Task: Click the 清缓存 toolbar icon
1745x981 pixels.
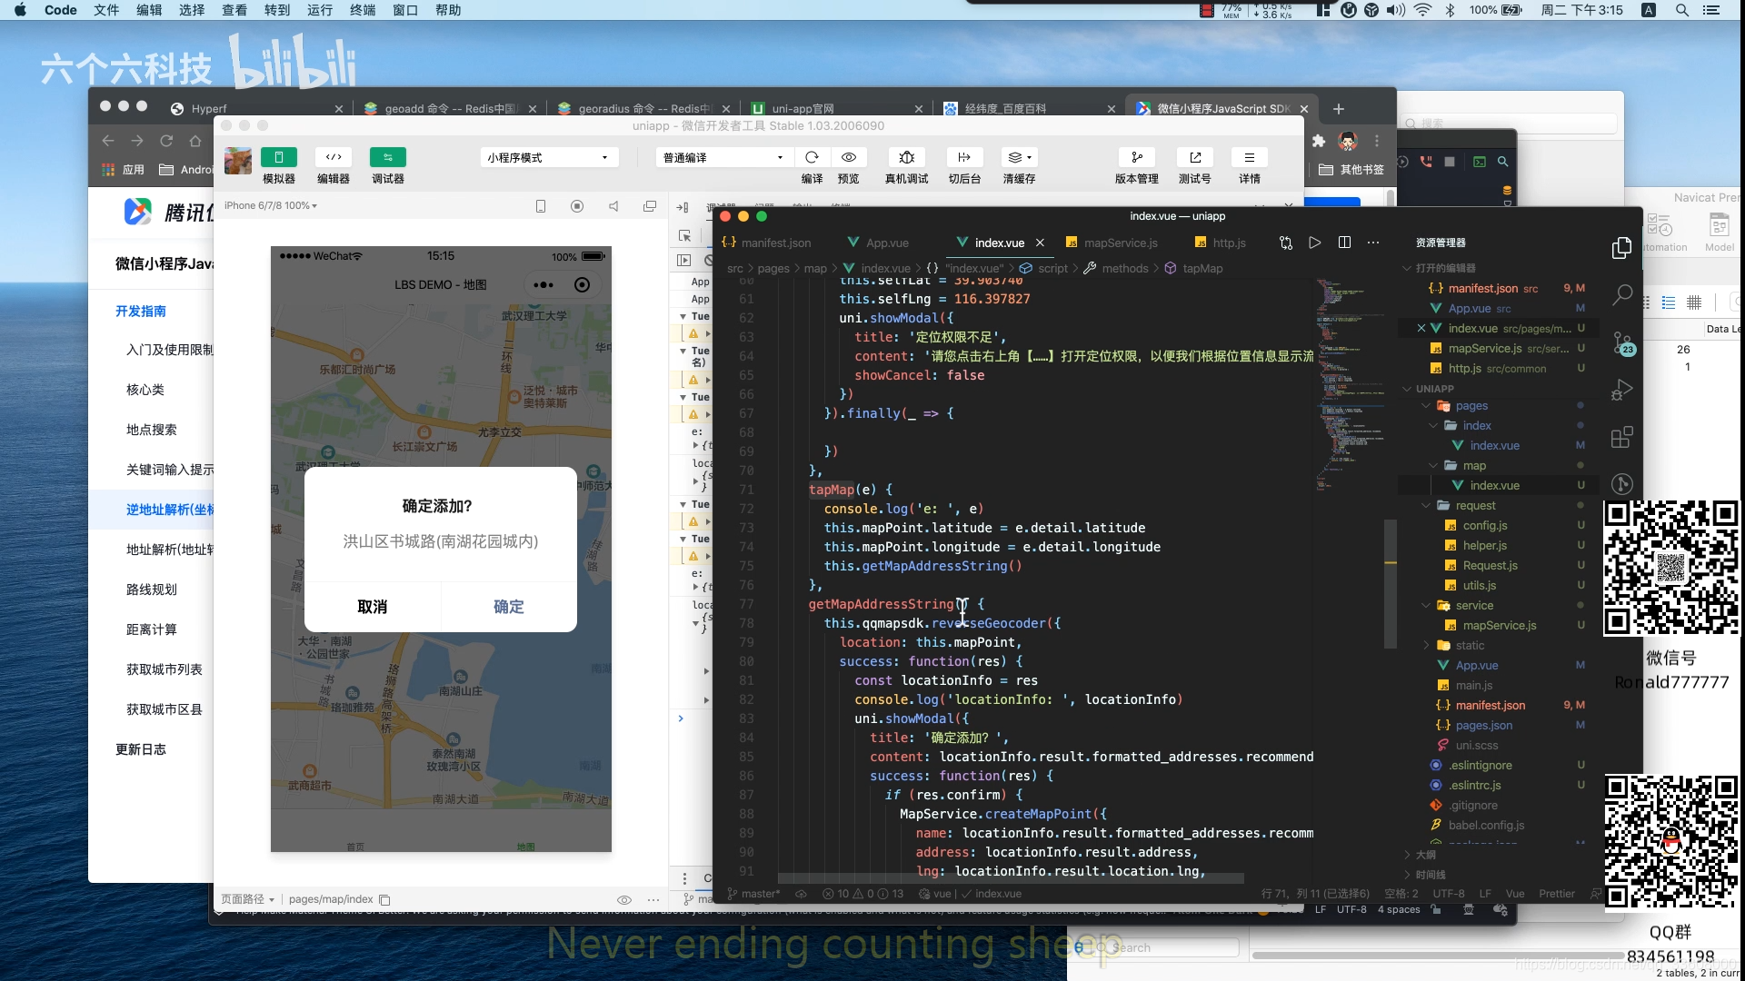Action: tap(1019, 158)
